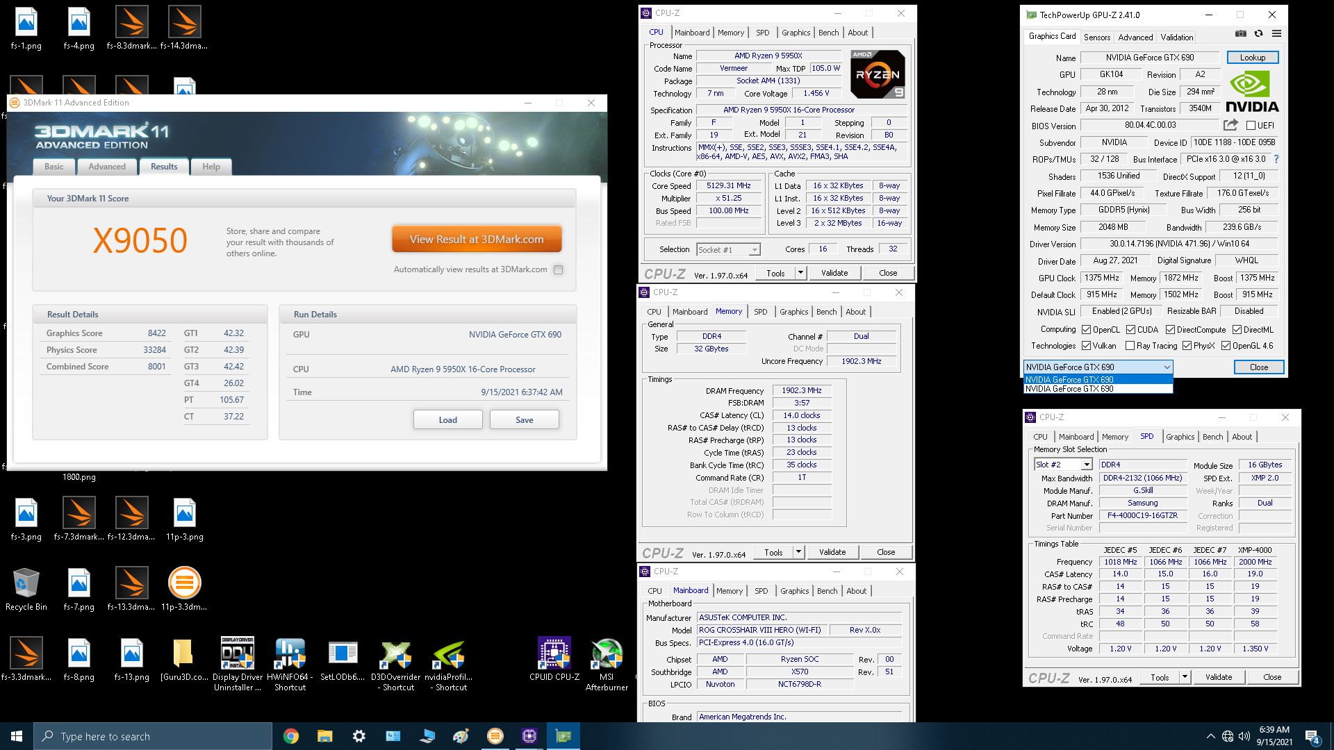Viewport: 1334px width, 750px height.
Task: Open Sensors tab in GPU-Z
Action: 1097,37
